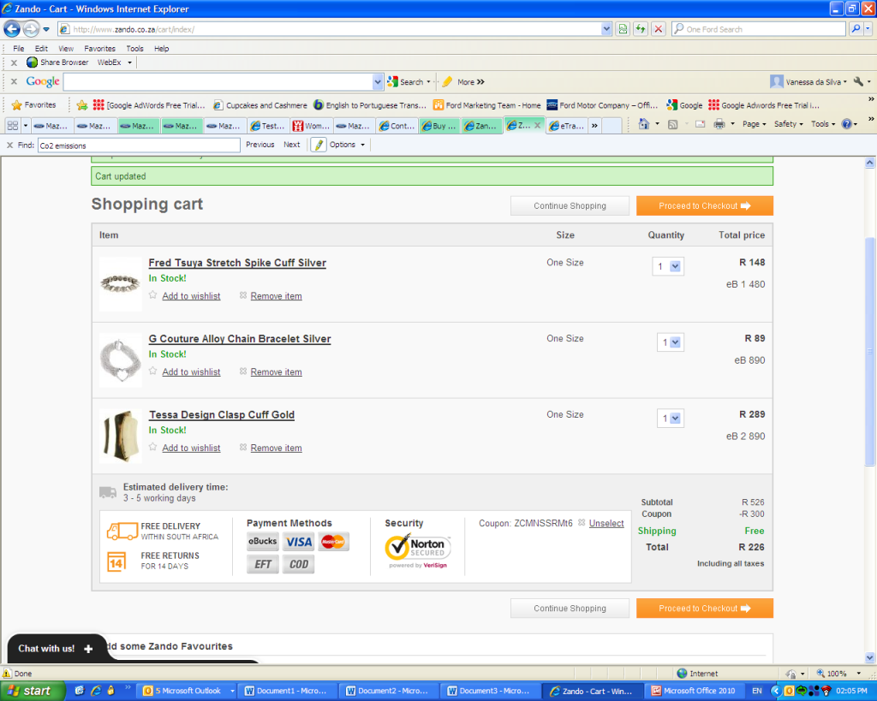Open the Find bar Options dropdown

pyautogui.click(x=347, y=145)
